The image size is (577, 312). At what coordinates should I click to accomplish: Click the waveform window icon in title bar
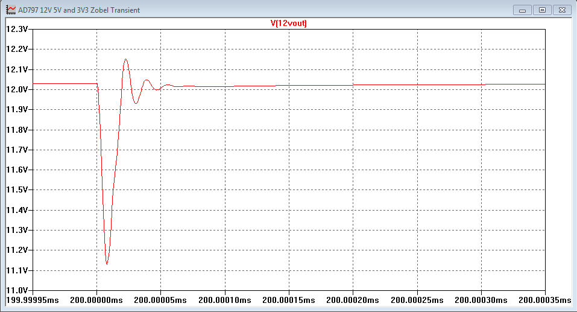tap(11, 10)
